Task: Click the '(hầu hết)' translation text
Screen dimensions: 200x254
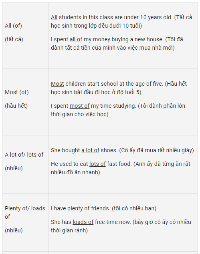Action: (x=16, y=106)
